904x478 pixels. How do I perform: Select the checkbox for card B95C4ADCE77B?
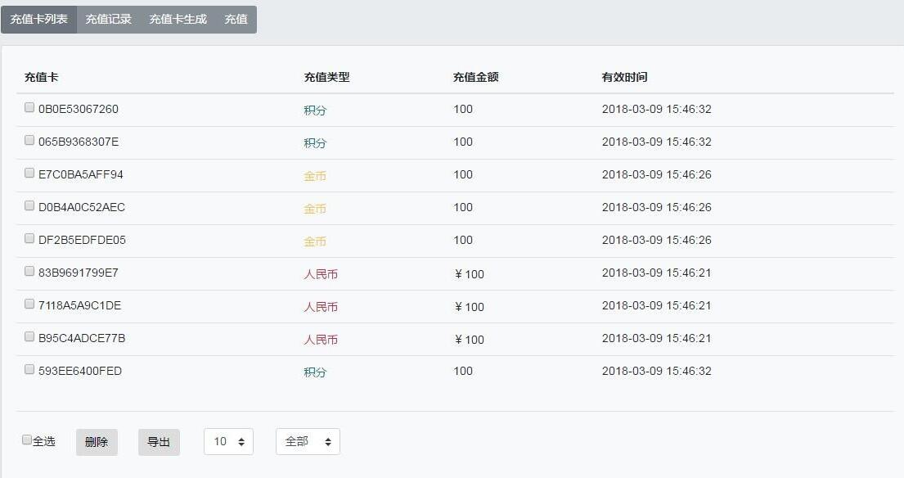[29, 336]
